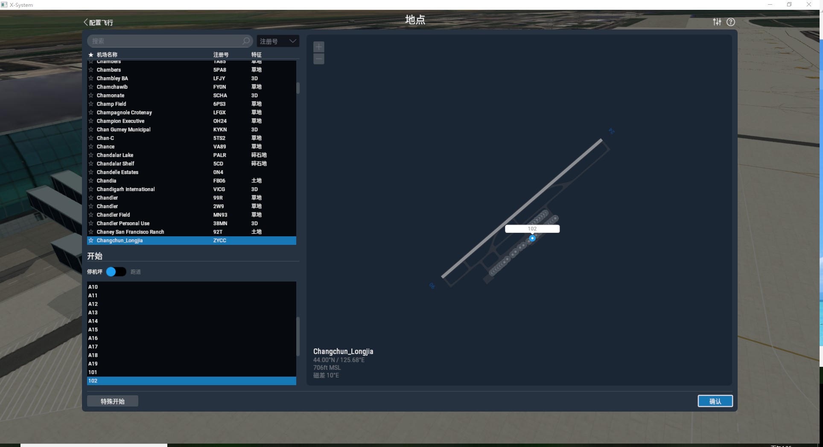Select ramp start A10
Viewport: 823px width, 447px height.
[x=192, y=287]
